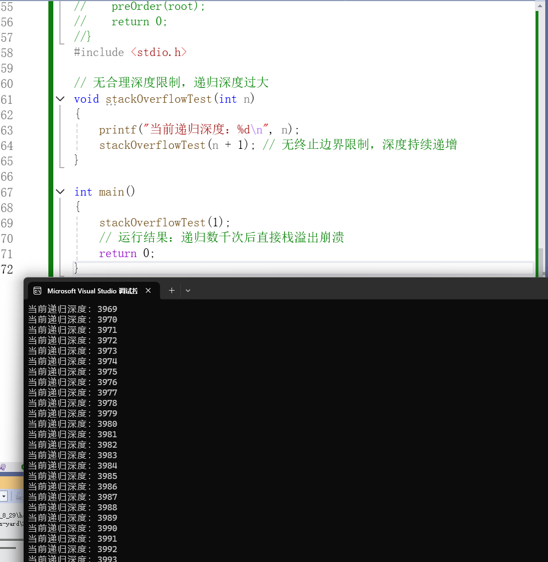Click the printf statement on line 63
Image resolution: width=548 pixels, height=562 pixels.
(x=199, y=130)
